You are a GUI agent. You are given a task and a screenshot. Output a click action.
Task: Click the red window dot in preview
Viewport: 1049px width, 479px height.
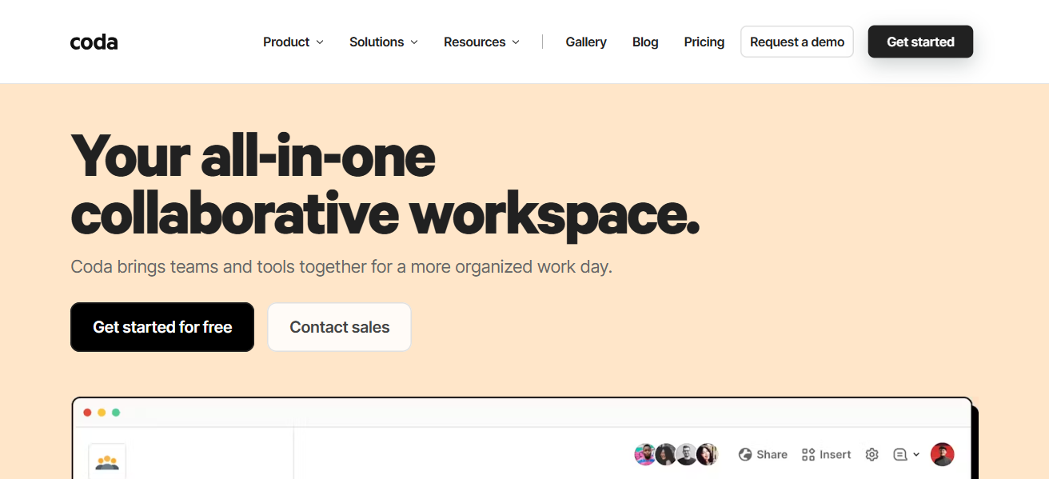[87, 413]
